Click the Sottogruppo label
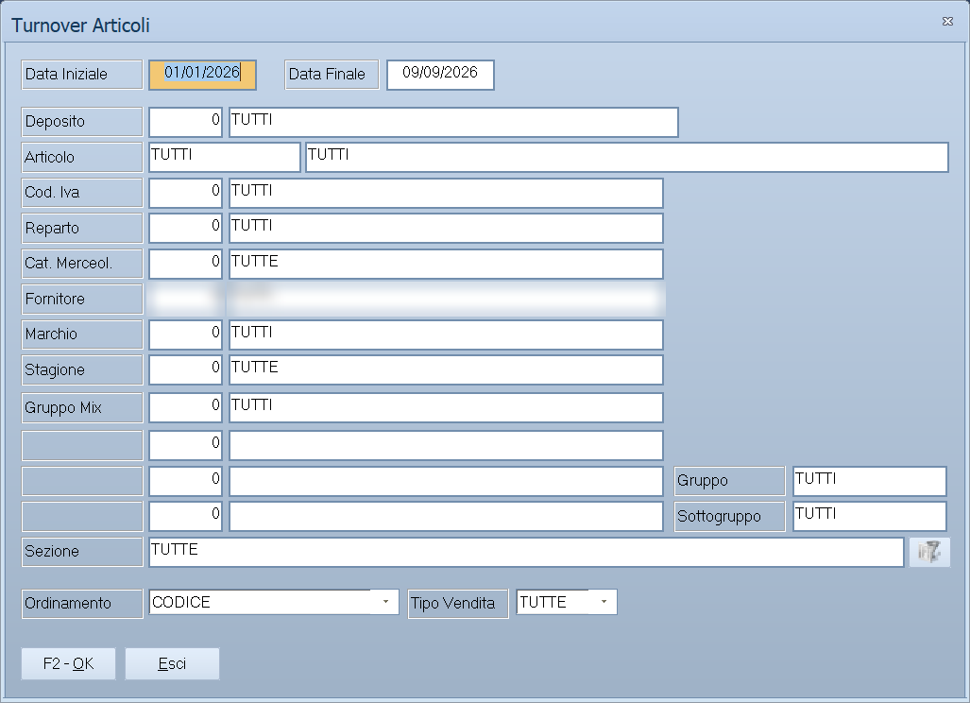970x703 pixels. [729, 517]
